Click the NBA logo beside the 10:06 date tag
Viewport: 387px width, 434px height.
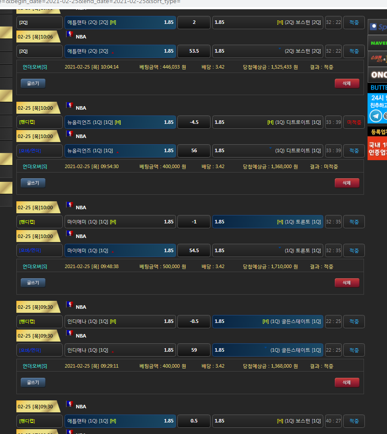click(x=69, y=34)
